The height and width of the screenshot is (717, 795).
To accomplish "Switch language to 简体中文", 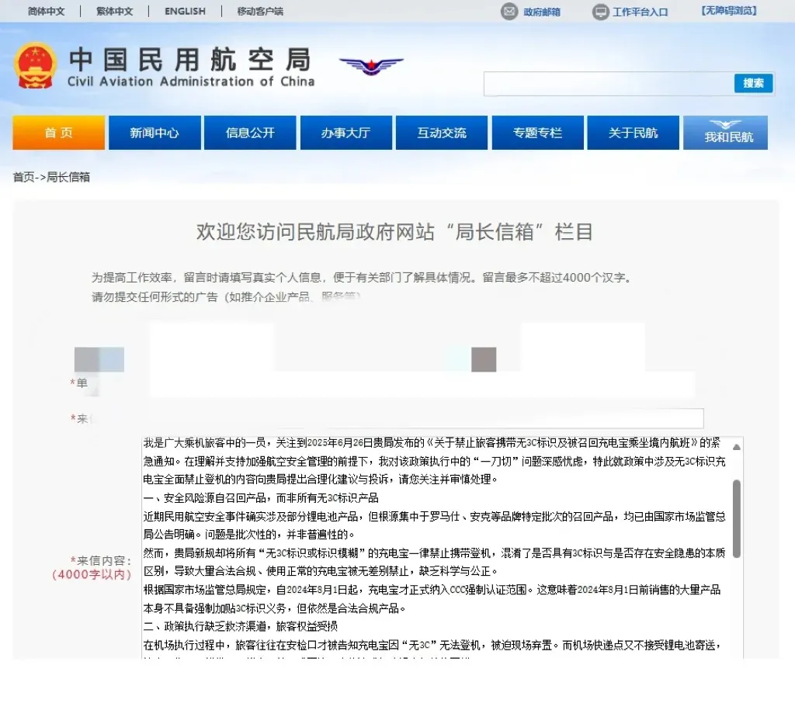I will tap(46, 11).
